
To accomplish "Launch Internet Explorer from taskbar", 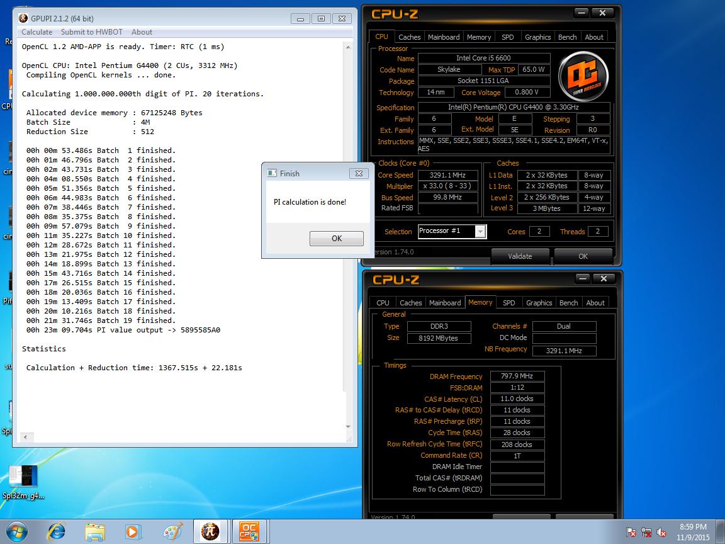I will [x=56, y=532].
